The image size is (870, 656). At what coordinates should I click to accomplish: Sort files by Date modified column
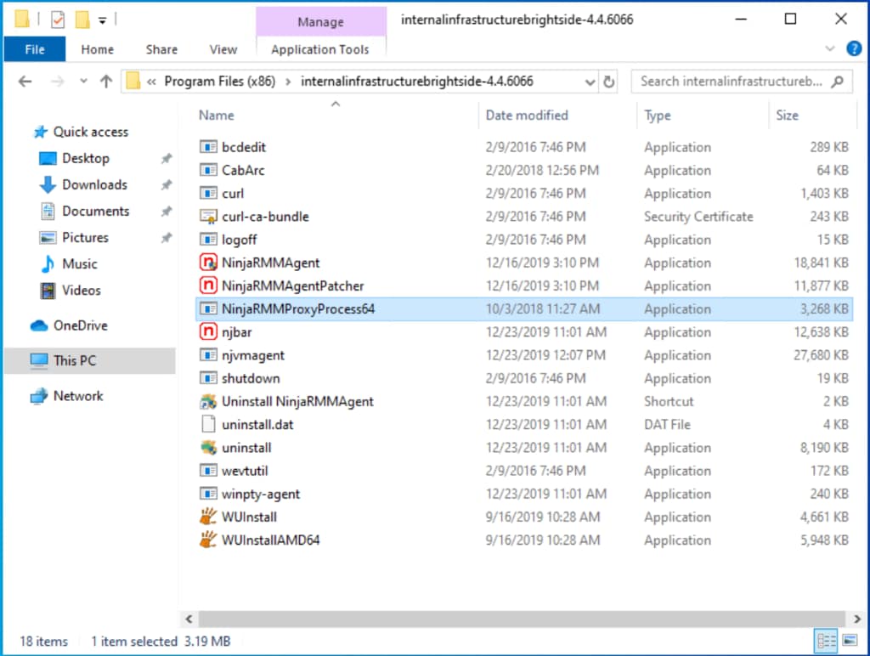pos(527,116)
